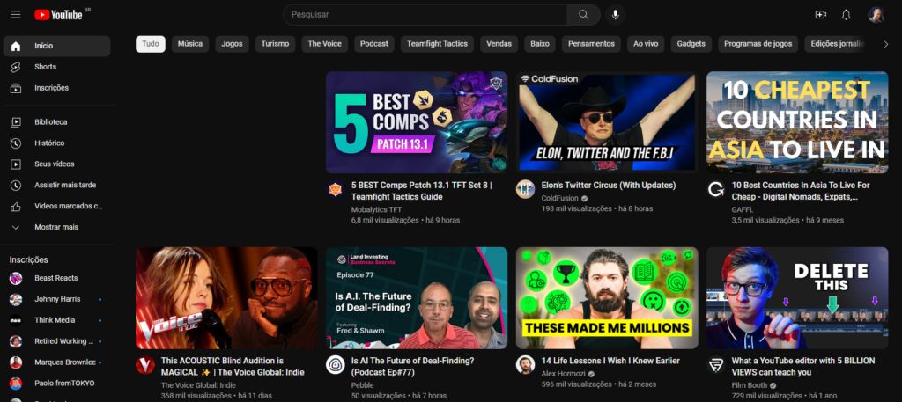This screenshot has height=402, width=902.
Task: Select the Pensamentos filter chip
Action: click(x=591, y=44)
